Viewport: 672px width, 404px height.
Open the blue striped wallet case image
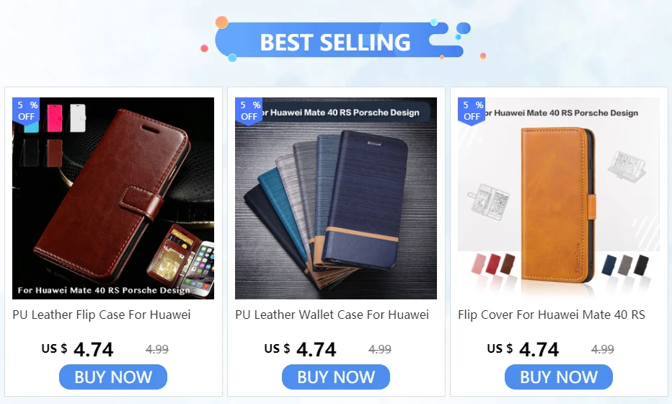click(336, 198)
